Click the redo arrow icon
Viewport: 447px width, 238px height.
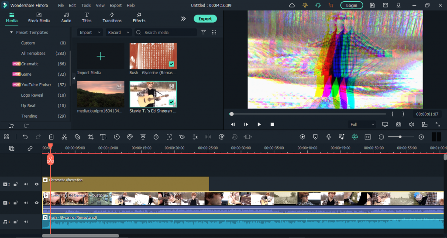[x=38, y=137]
